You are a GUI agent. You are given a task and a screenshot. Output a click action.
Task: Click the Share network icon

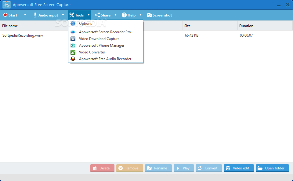click(x=97, y=15)
